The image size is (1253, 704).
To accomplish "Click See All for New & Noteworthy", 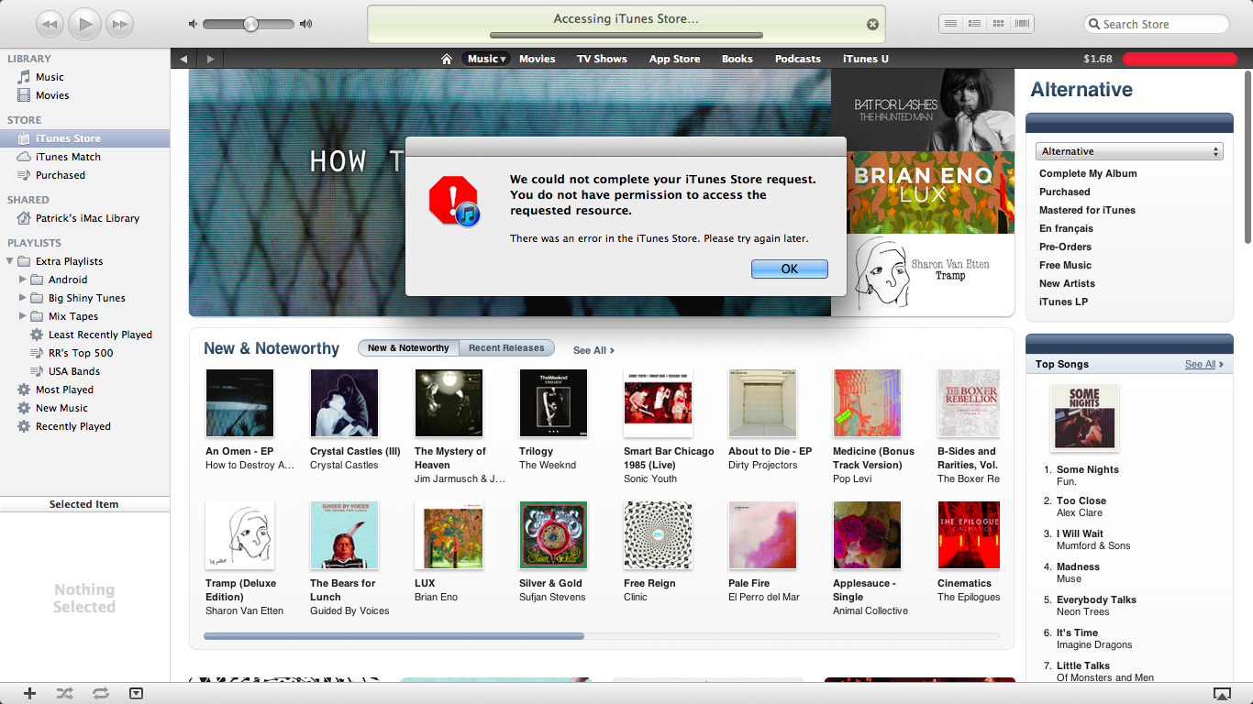I will 593,350.
